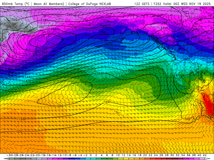Click the '6' legend value
Screen dimensions: 214x160
[107, 155]
